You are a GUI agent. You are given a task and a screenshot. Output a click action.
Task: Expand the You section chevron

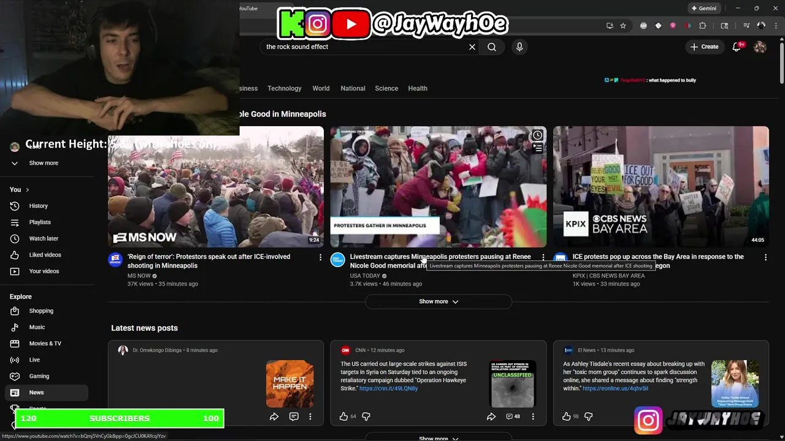click(x=27, y=190)
